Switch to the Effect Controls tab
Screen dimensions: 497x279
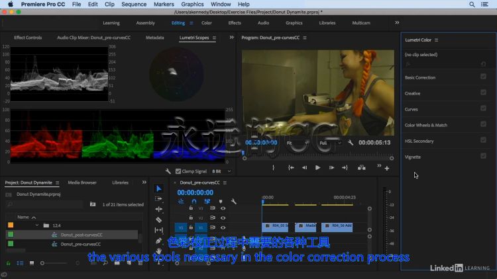28,37
